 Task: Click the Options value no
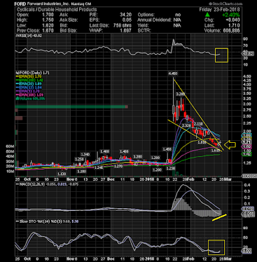pos(178,15)
